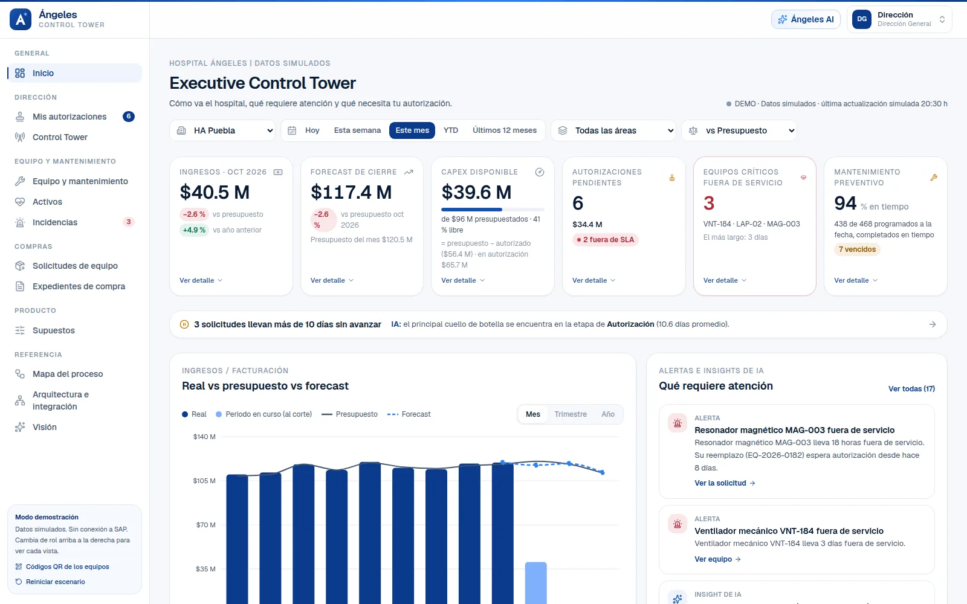
Task: Switch chart granularity to Trimestre
Action: click(571, 414)
